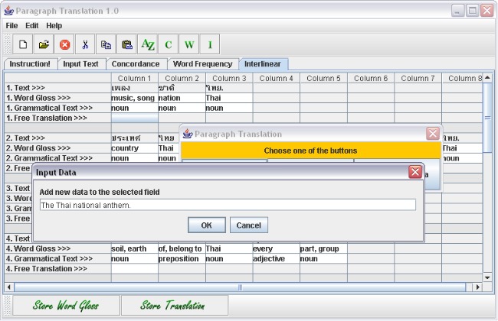The image size is (498, 321).
Task: Click the New document toolbar icon
Action: tap(23, 44)
